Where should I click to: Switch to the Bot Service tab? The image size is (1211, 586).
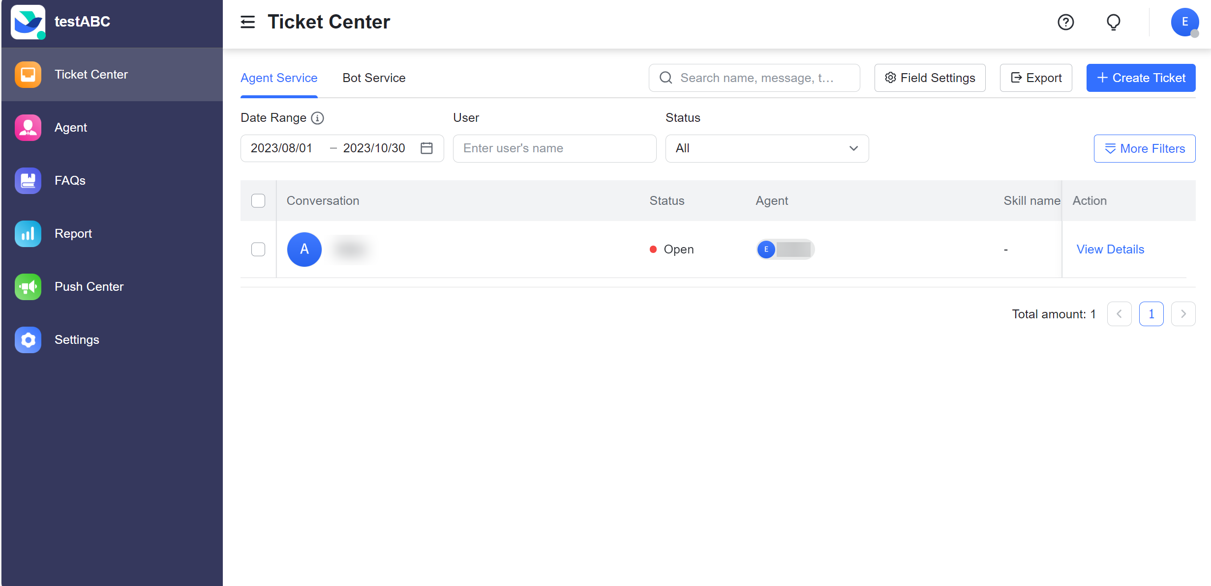coord(374,78)
